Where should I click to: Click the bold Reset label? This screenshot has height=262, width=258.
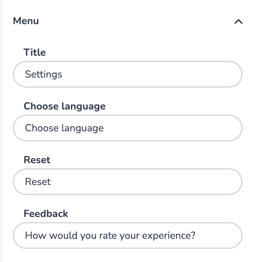coord(37,160)
